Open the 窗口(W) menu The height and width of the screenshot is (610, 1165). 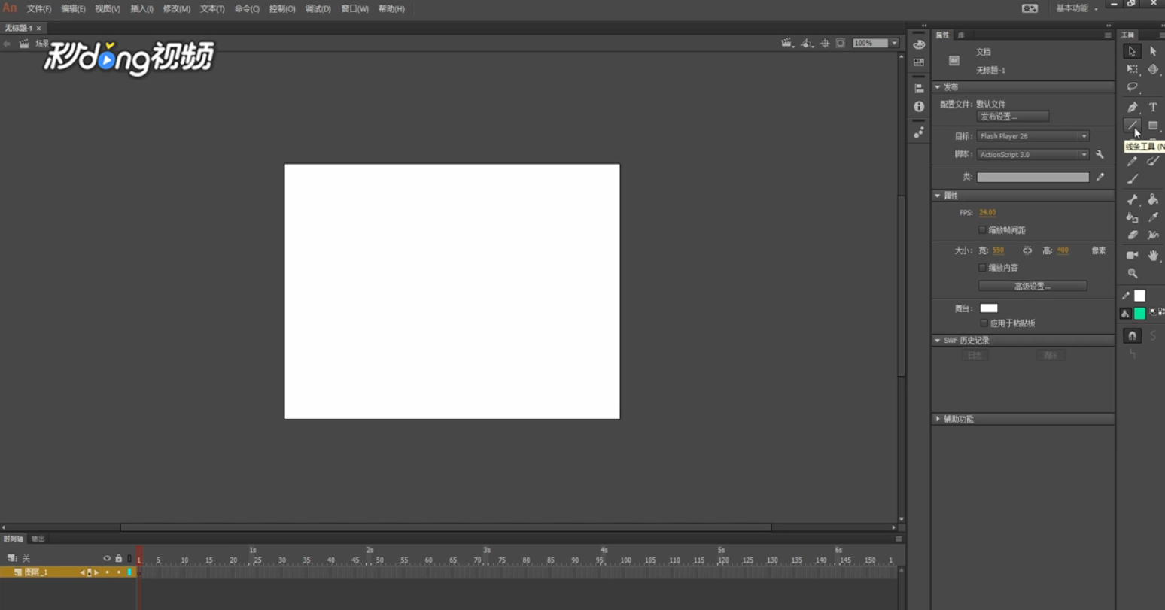[354, 9]
